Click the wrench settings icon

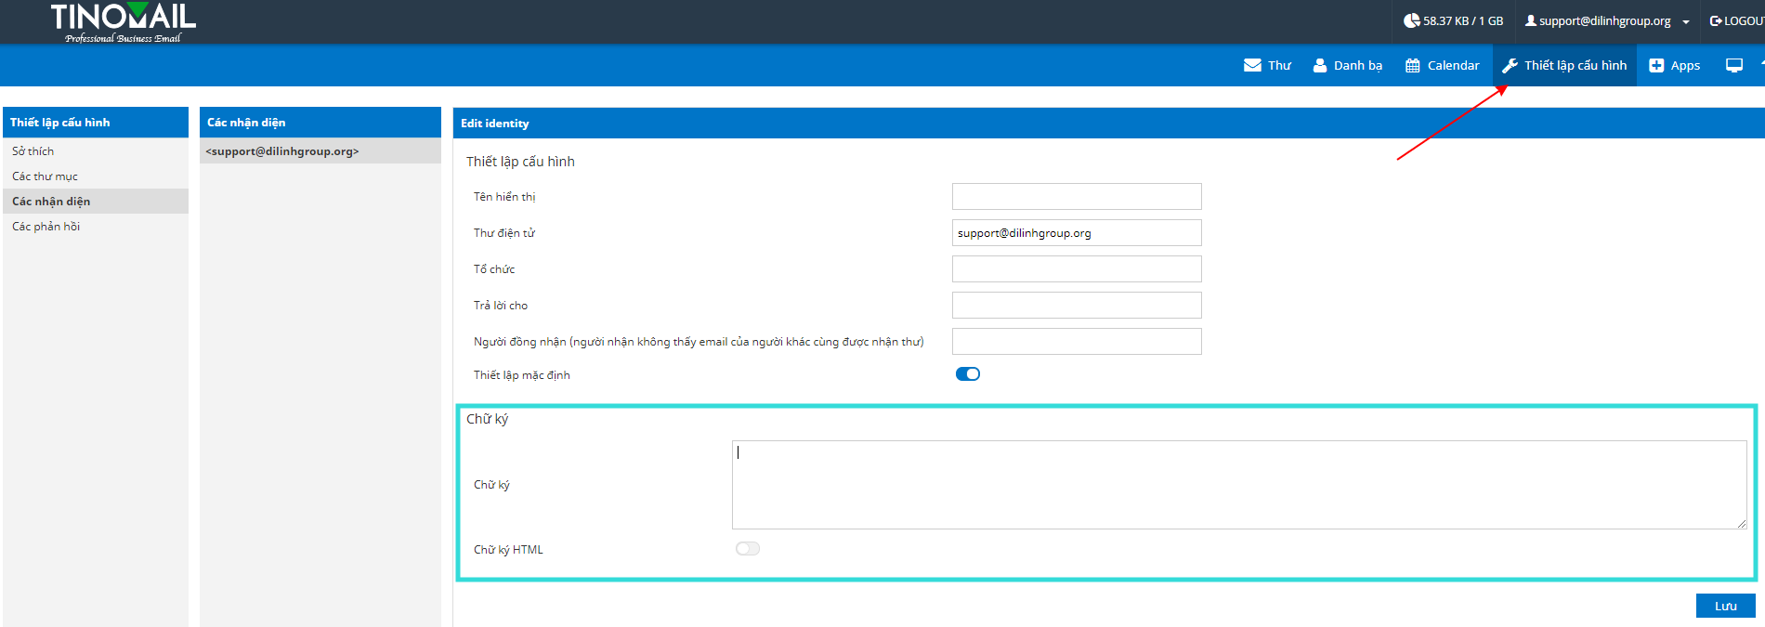[1510, 65]
